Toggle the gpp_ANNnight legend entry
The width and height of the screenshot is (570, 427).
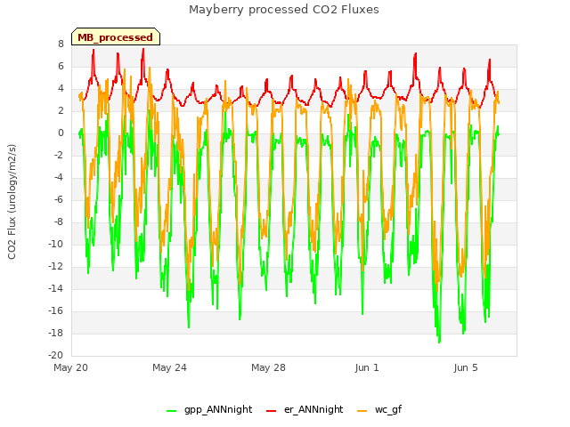(x=209, y=409)
